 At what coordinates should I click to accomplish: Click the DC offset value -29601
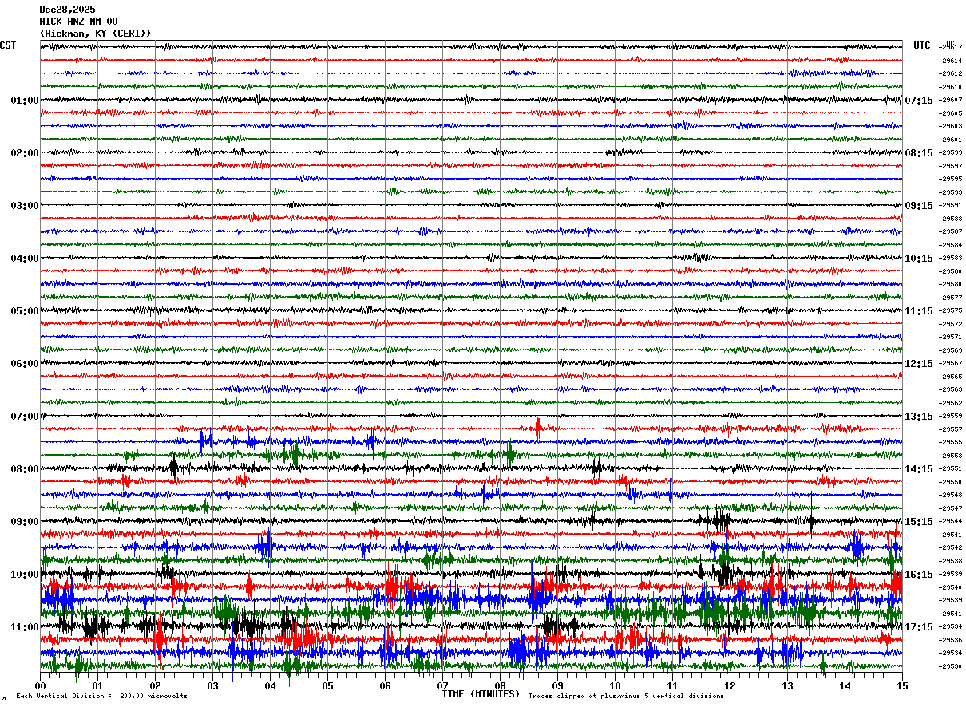pos(951,140)
